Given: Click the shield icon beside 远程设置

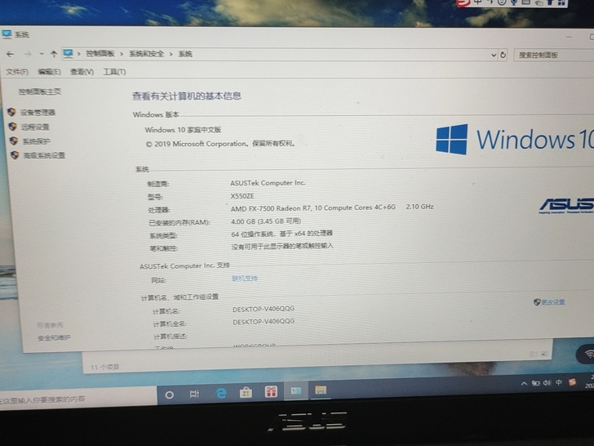Looking at the screenshot, I should tap(12, 127).
